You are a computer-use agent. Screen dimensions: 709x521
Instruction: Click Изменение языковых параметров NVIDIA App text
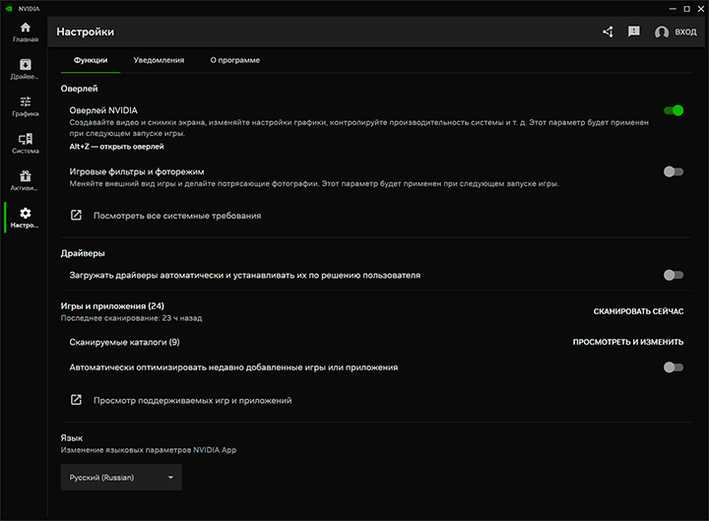149,450
